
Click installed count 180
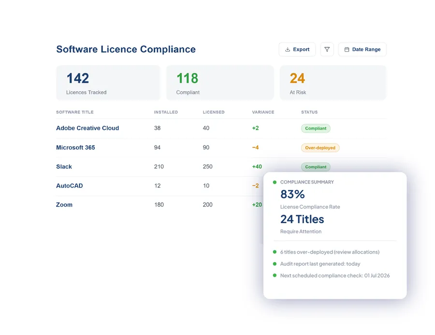pyautogui.click(x=159, y=205)
